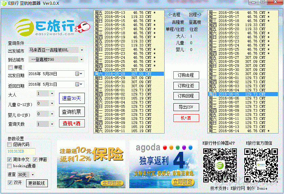Toggle the 弹窗 popup checkbox

pos(35,160)
